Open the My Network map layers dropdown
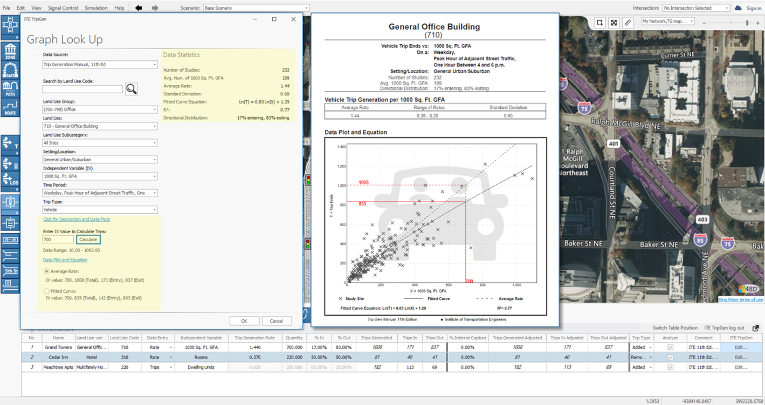Image resolution: width=765 pixels, height=405 pixels. coord(667,21)
